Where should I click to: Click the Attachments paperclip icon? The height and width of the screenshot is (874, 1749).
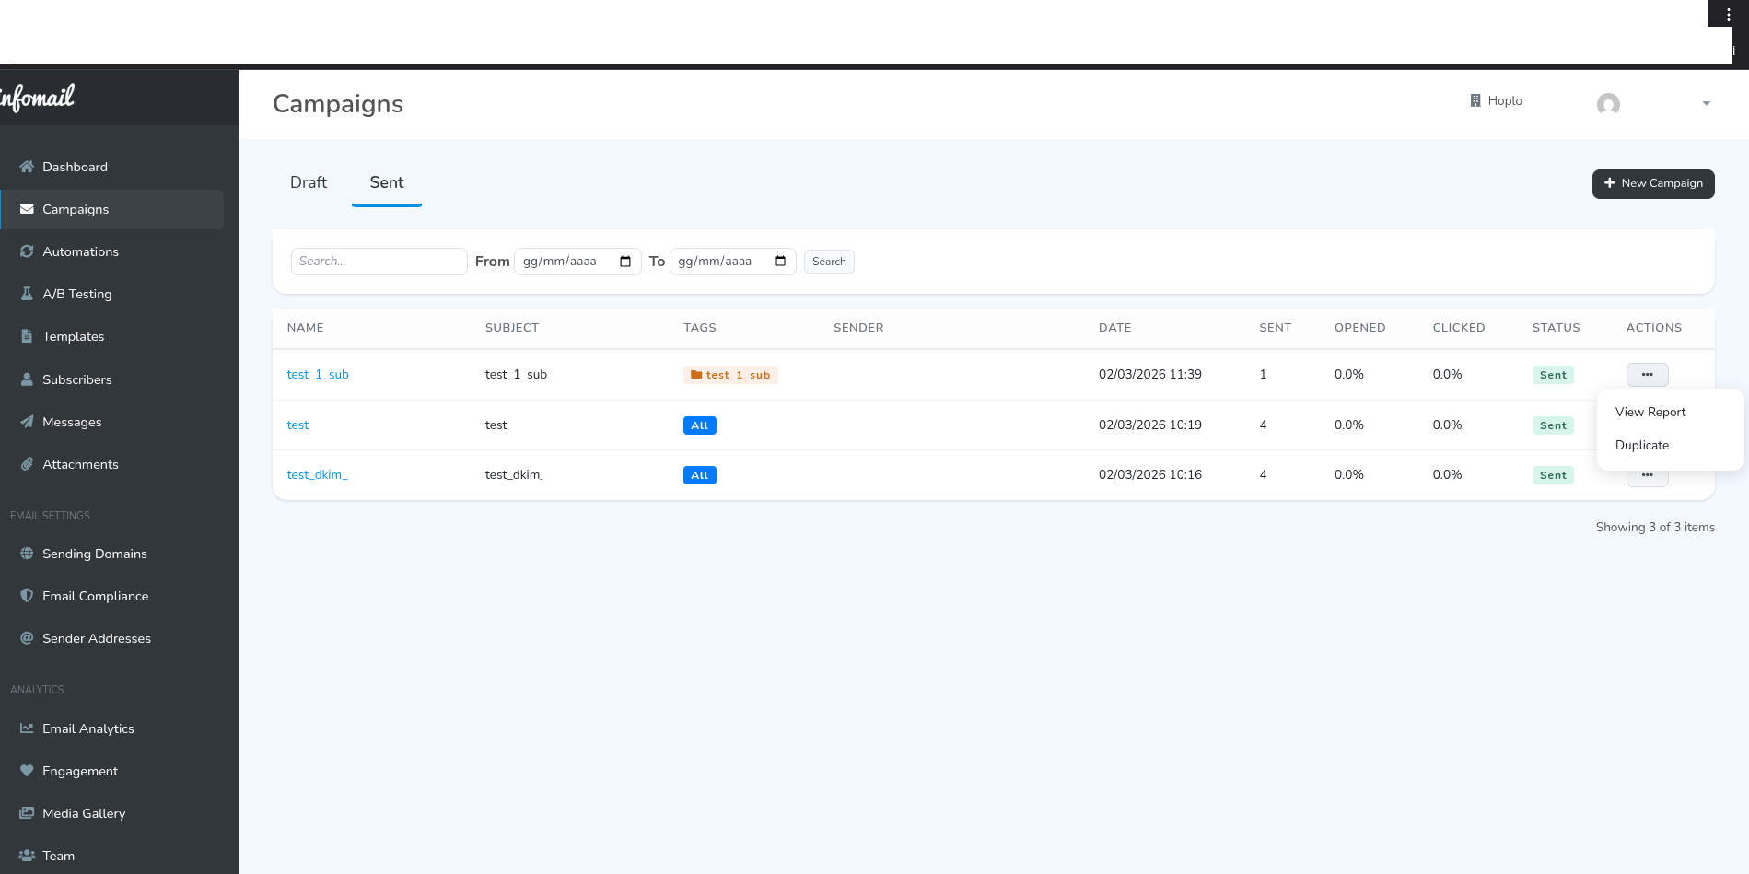tap(27, 464)
